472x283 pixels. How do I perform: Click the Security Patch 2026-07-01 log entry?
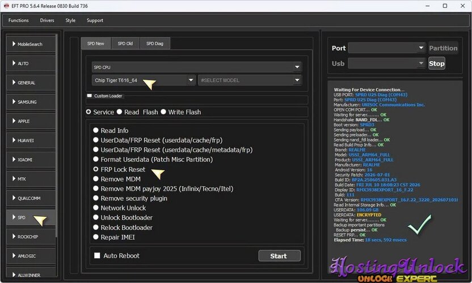362,175
